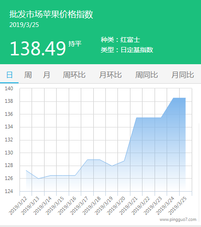
Task: Click the y-axis label 138
Action: click(x=9, y=101)
